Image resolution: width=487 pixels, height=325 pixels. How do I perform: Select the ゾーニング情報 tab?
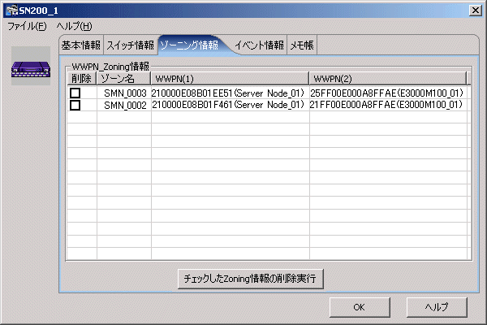pos(189,45)
